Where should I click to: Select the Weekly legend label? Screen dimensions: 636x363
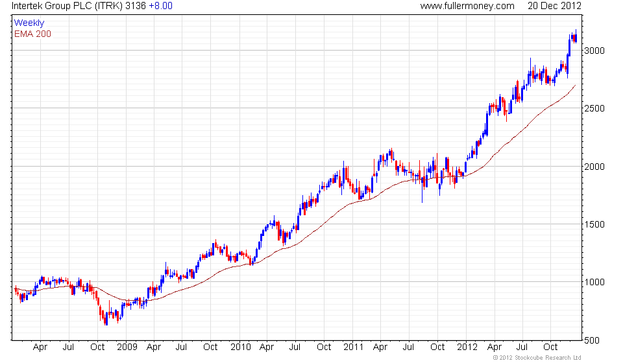(29, 23)
